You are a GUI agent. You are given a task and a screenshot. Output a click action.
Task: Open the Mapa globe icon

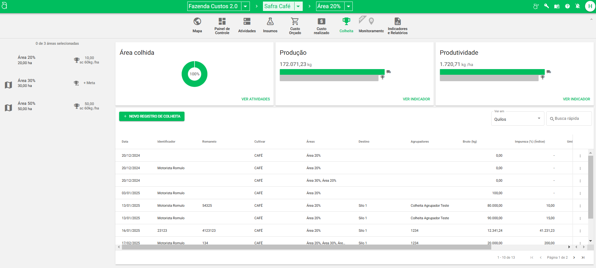197,22
